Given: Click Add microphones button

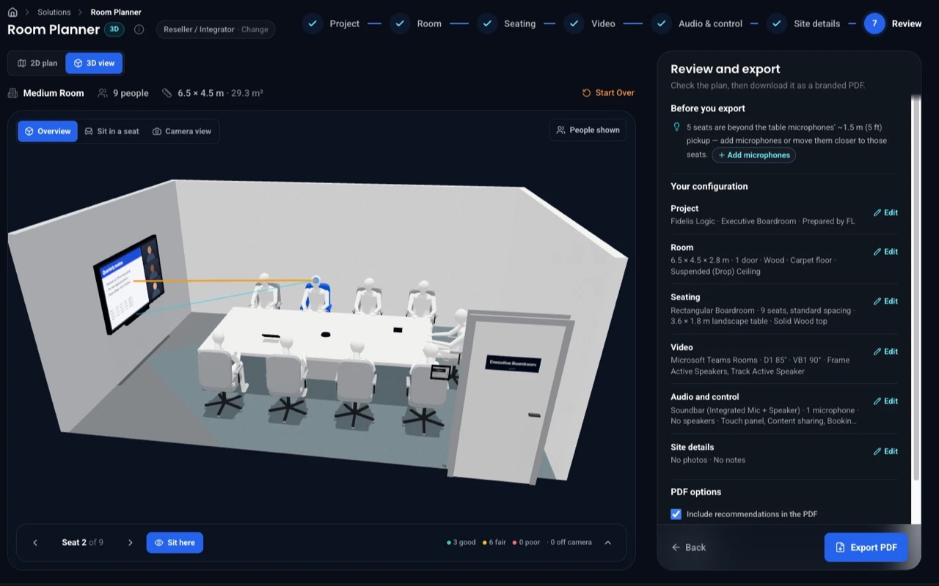Looking at the screenshot, I should [753, 155].
